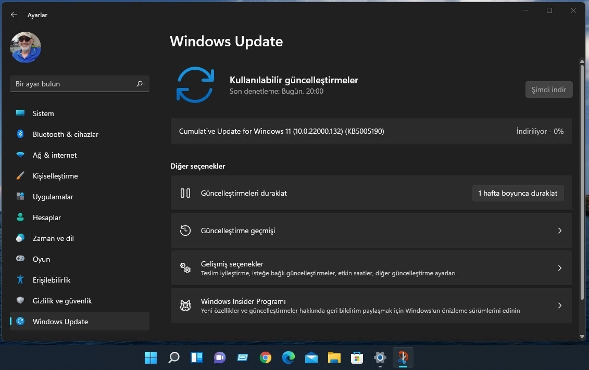Image resolution: width=589 pixels, height=370 pixels.
Task: Open the Windows Start button on taskbar
Action: click(x=151, y=358)
